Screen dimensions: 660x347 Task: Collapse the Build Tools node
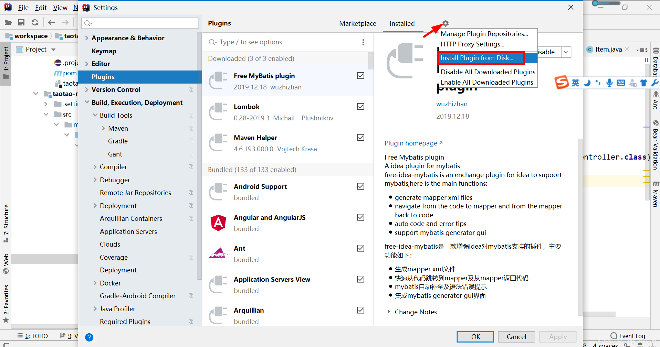click(x=95, y=115)
